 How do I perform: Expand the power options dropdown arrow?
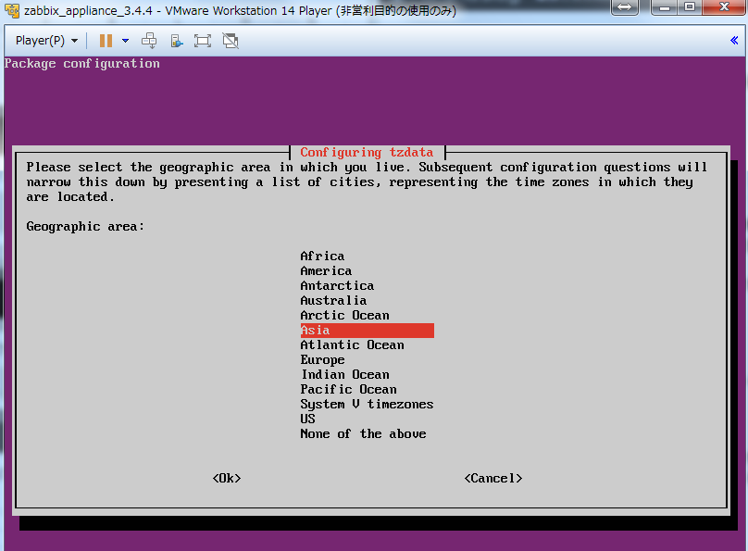(x=126, y=41)
